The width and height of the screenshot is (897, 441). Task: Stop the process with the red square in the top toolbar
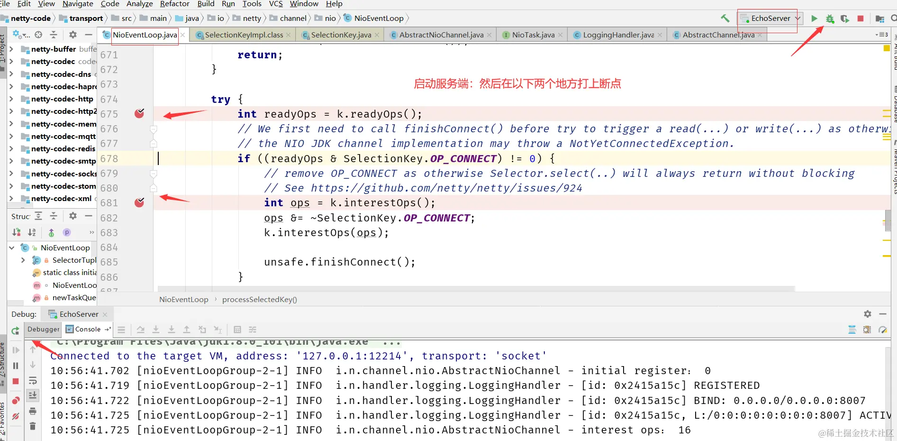[x=861, y=18]
